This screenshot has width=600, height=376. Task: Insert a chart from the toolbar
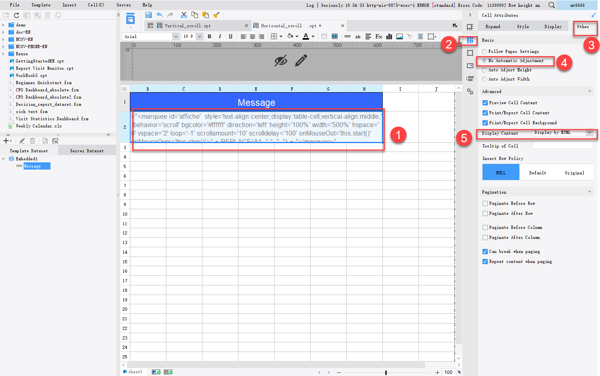pyautogui.click(x=389, y=36)
